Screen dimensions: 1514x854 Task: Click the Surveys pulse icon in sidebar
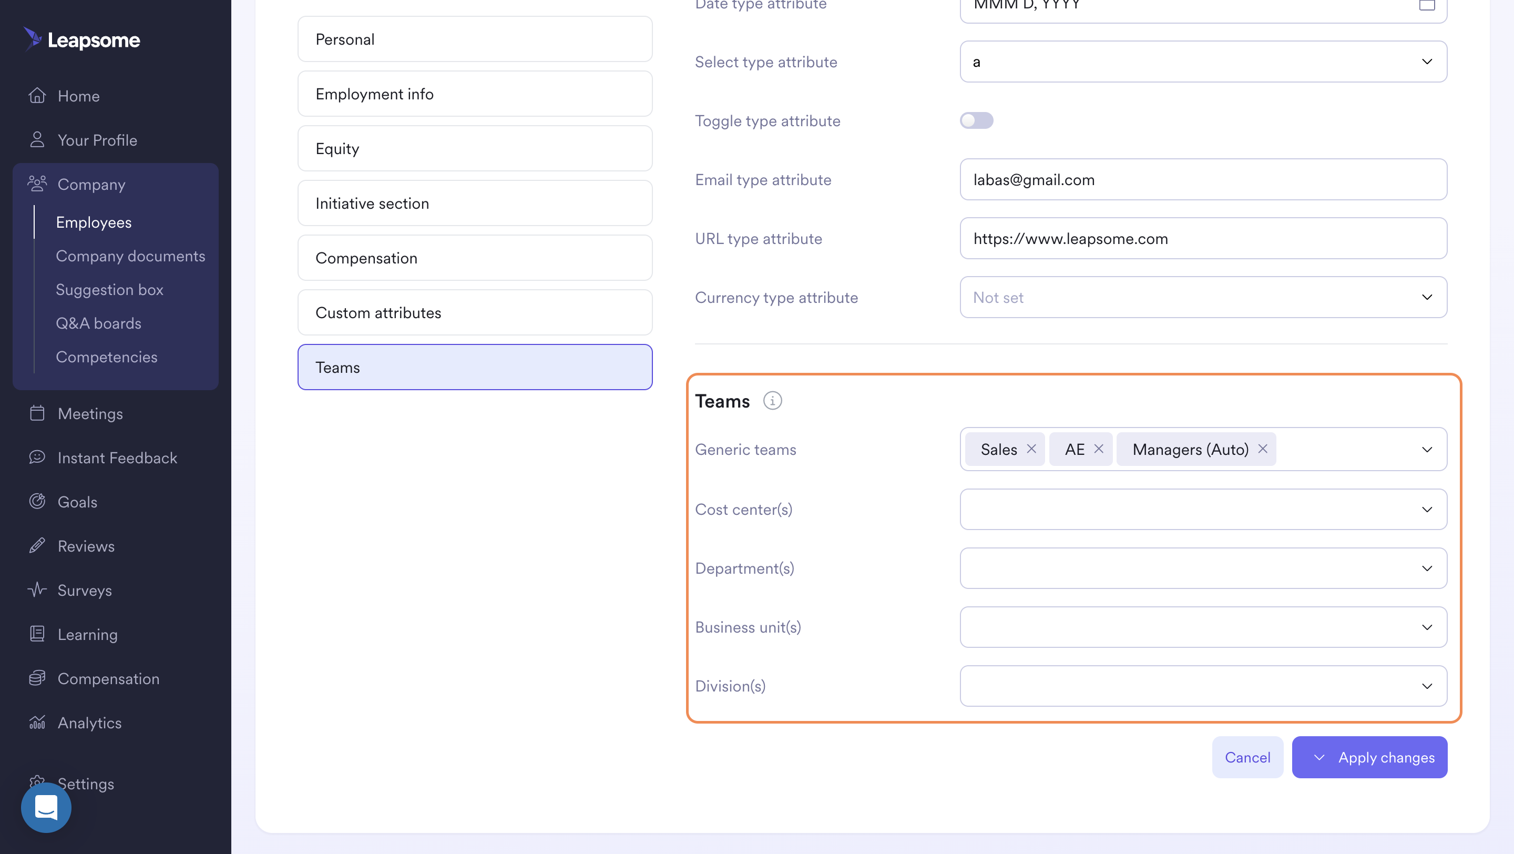pyautogui.click(x=37, y=589)
